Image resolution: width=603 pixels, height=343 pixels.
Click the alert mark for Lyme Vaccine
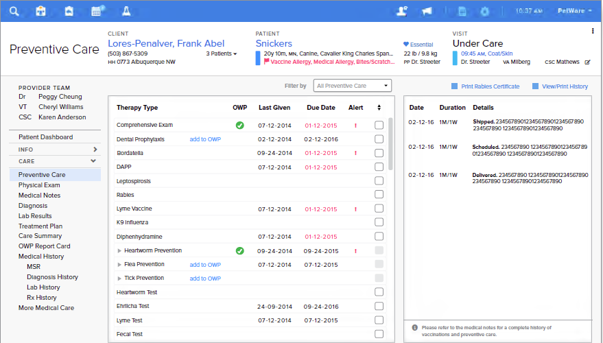pyautogui.click(x=356, y=209)
